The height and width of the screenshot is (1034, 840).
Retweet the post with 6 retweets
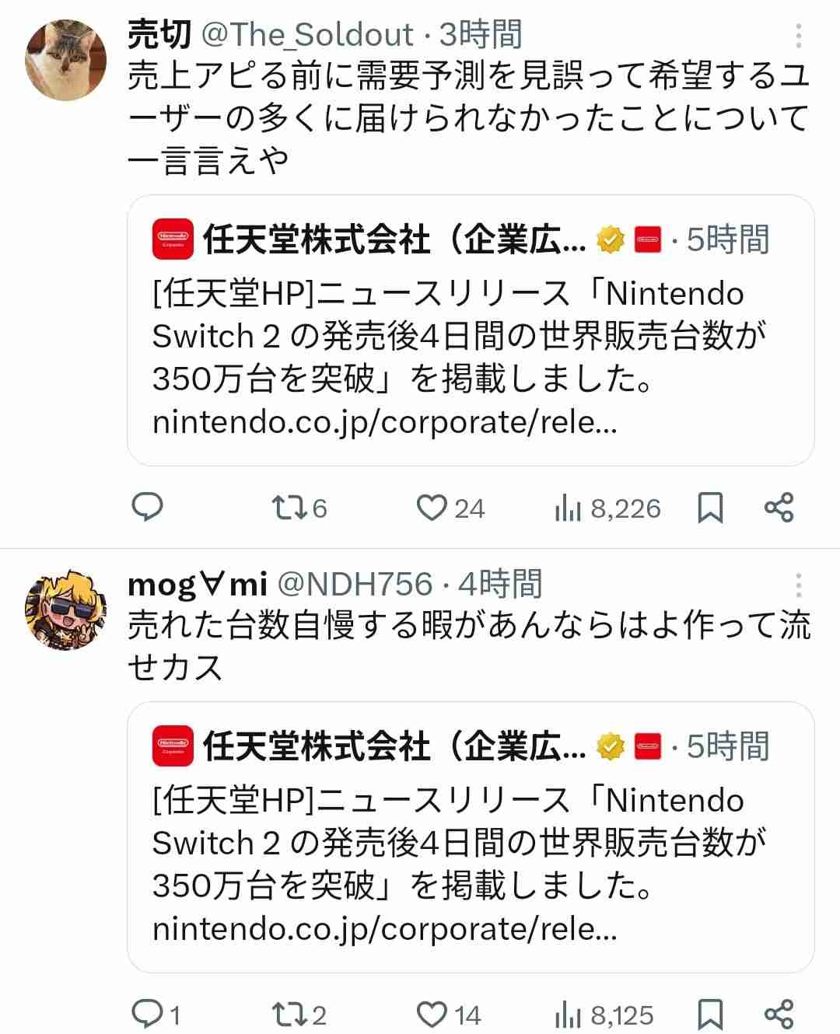pyautogui.click(x=299, y=508)
